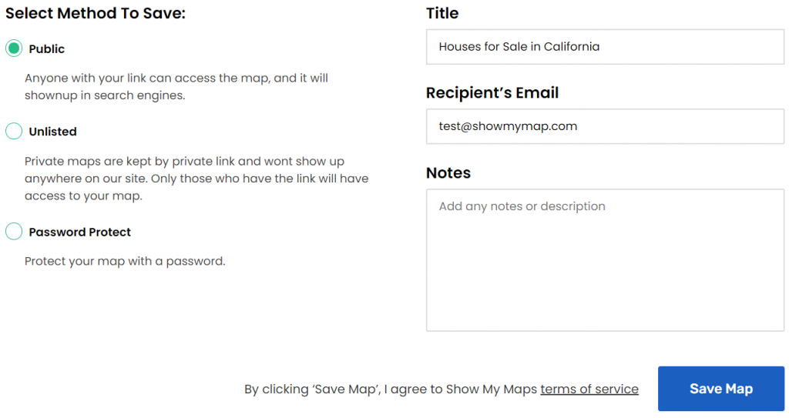Click inside the Notes text area
Screen dimensions: 789x418
tap(605, 262)
